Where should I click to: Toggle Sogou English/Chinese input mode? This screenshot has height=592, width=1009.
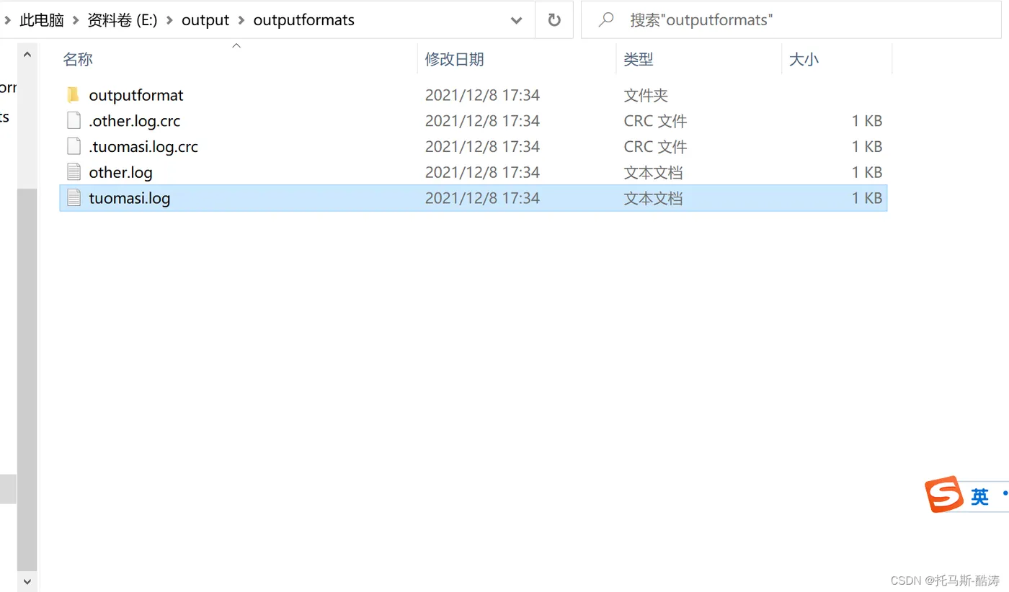pos(980,496)
